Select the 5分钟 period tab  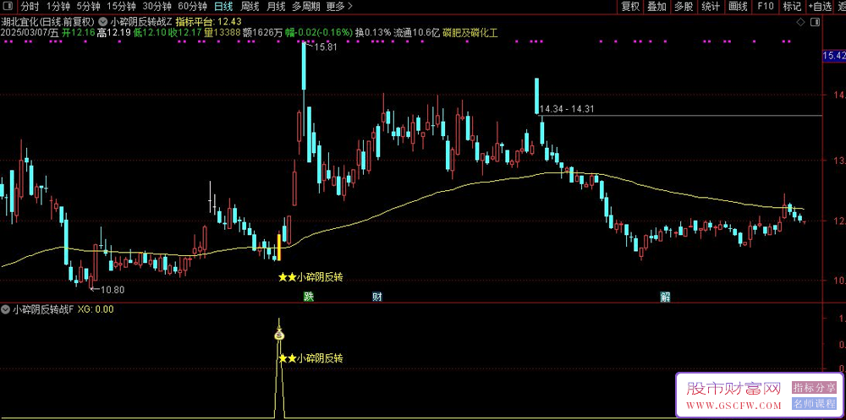pyautogui.click(x=88, y=7)
